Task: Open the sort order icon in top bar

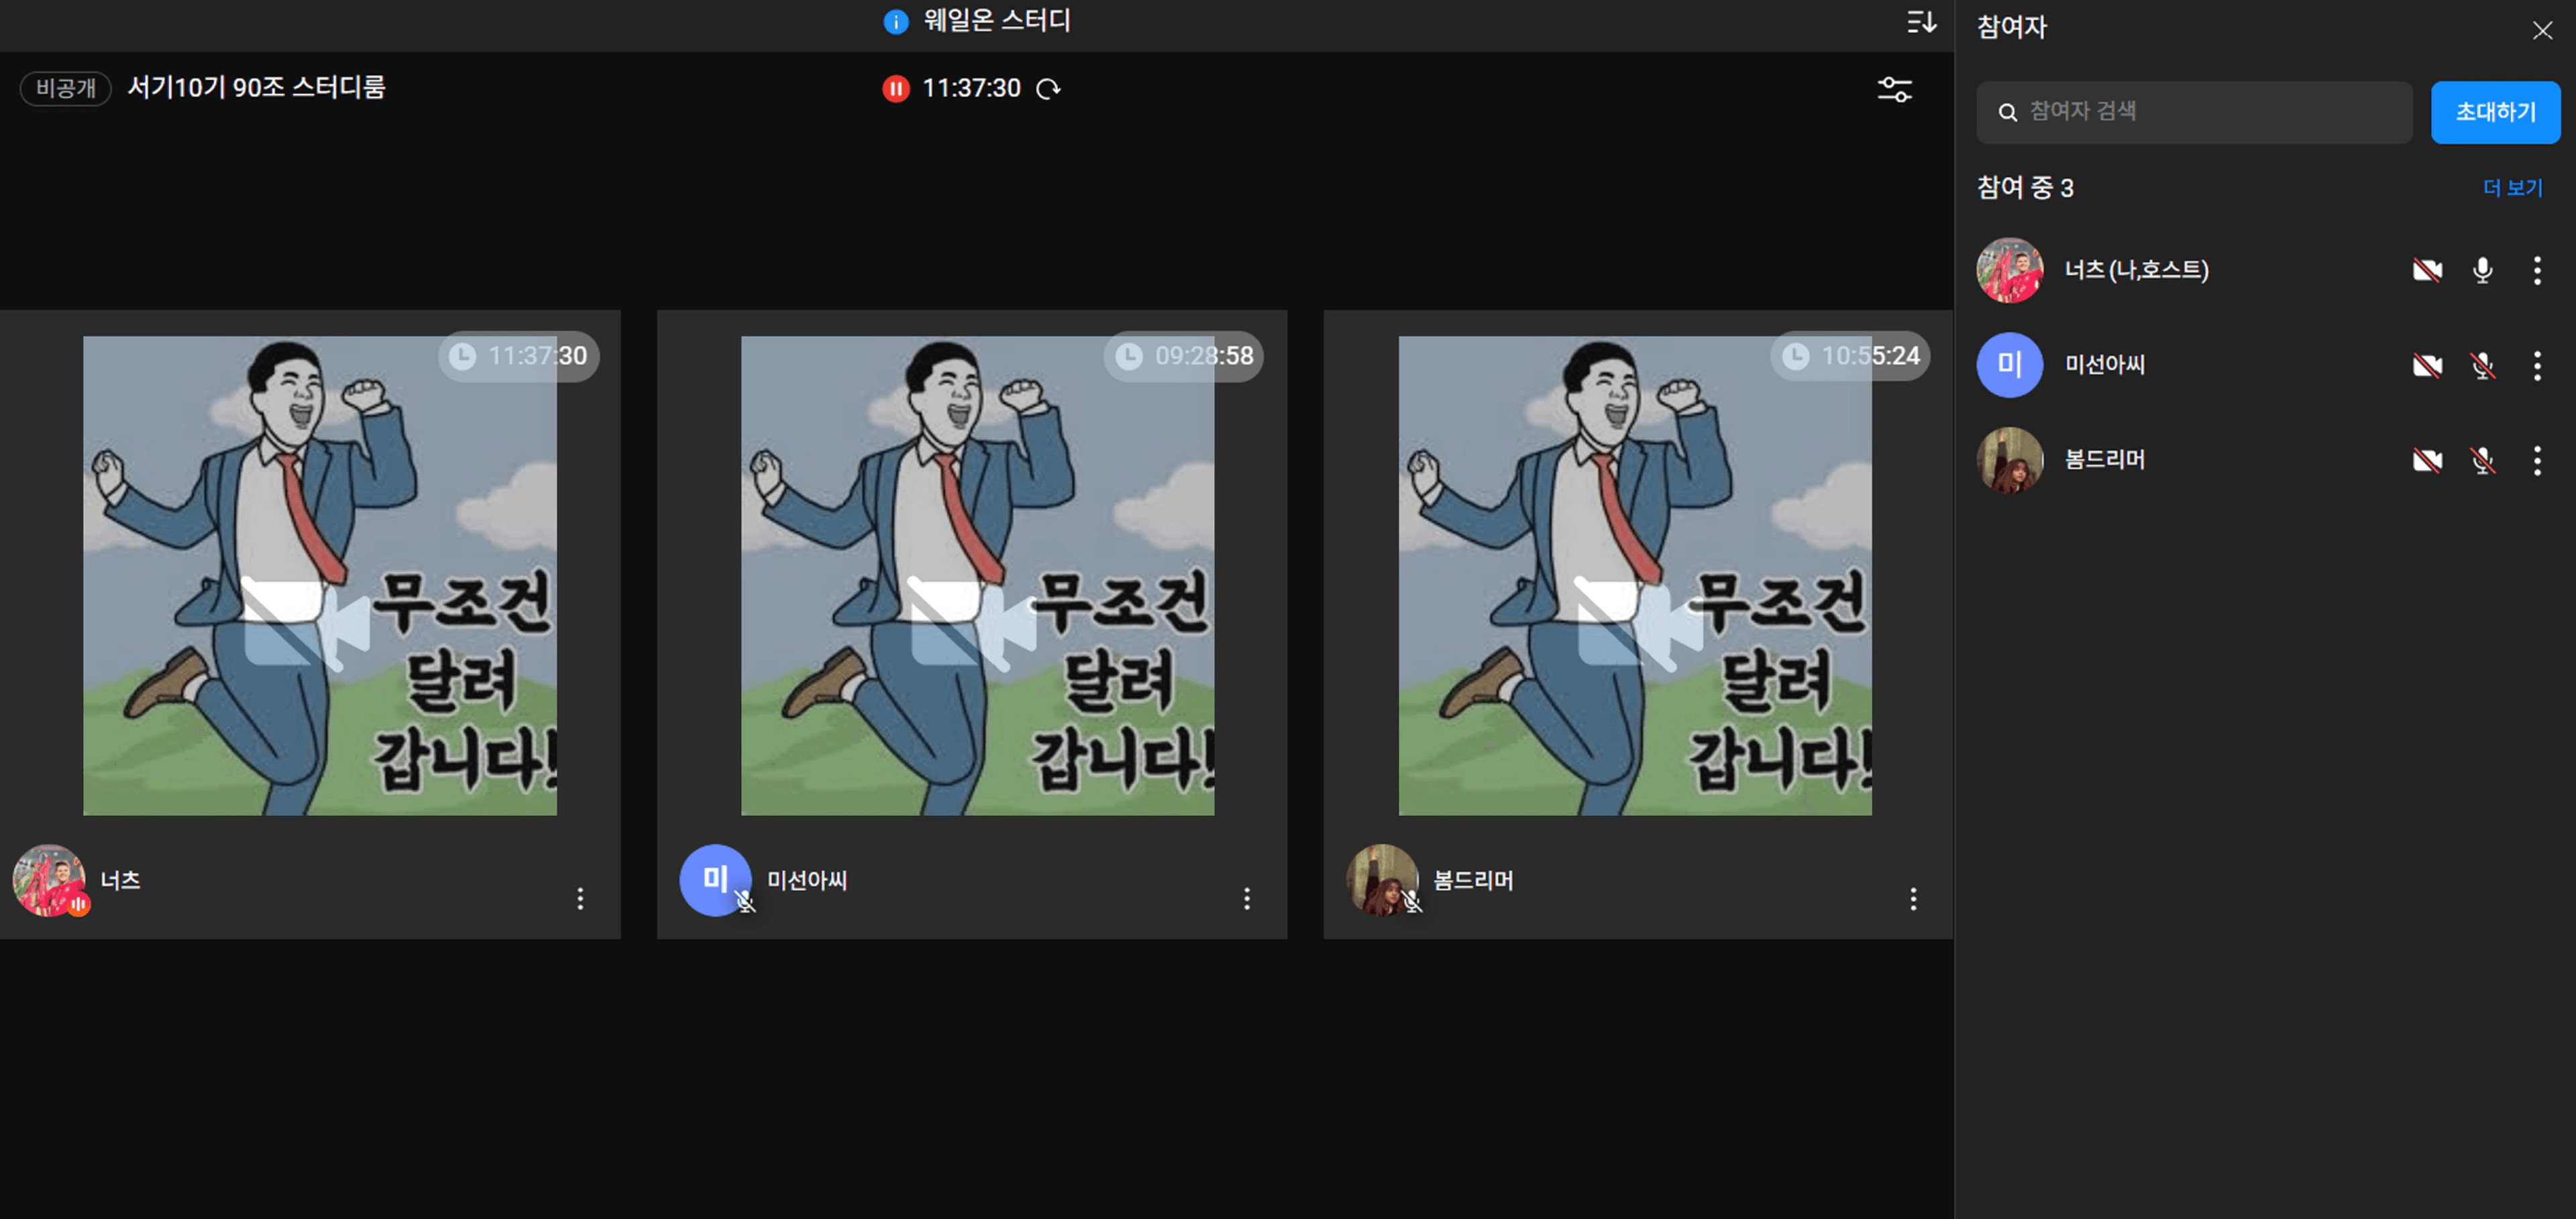Action: click(1920, 22)
